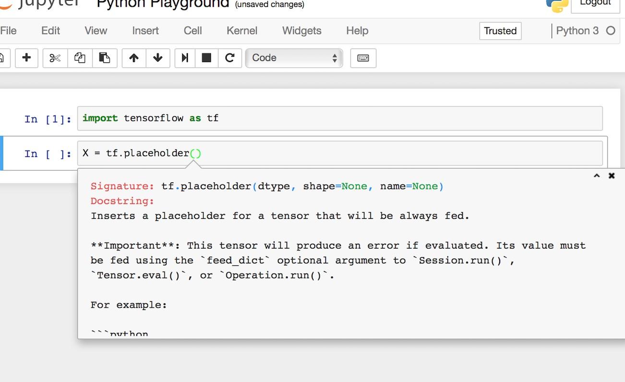Open the Help menu

357,31
